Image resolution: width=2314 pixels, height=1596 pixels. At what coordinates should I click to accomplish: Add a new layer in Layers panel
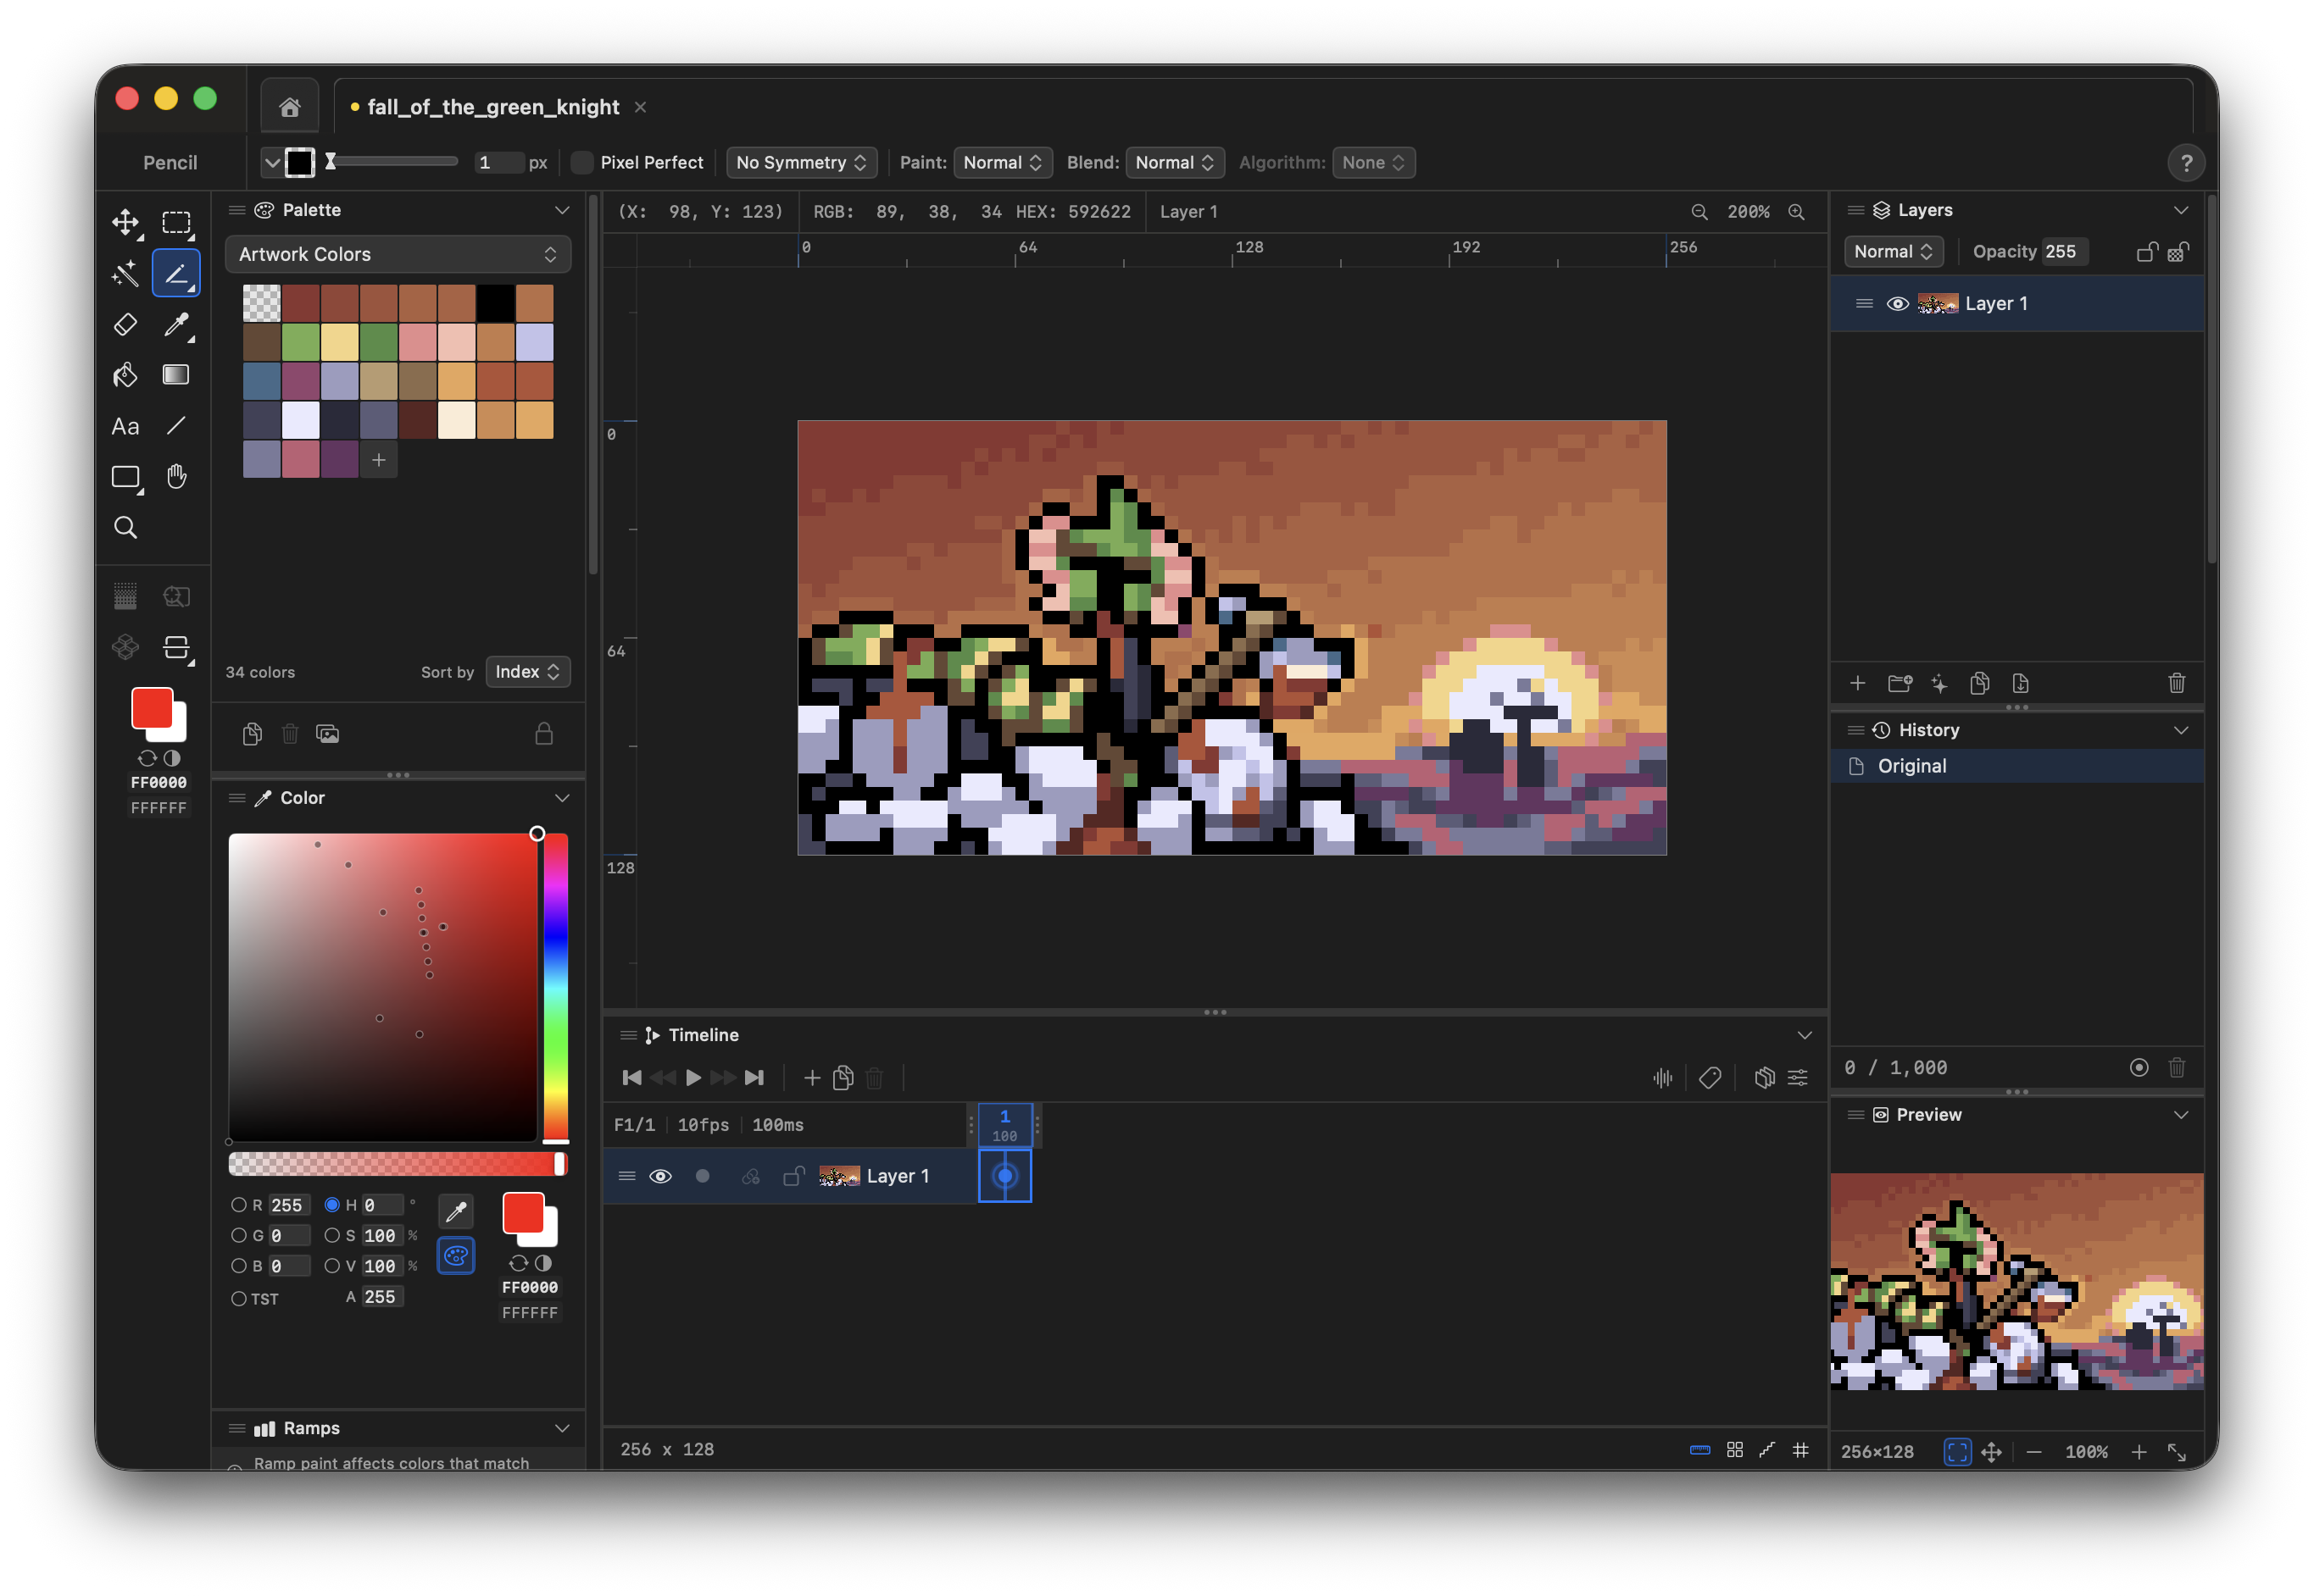[x=1857, y=684]
